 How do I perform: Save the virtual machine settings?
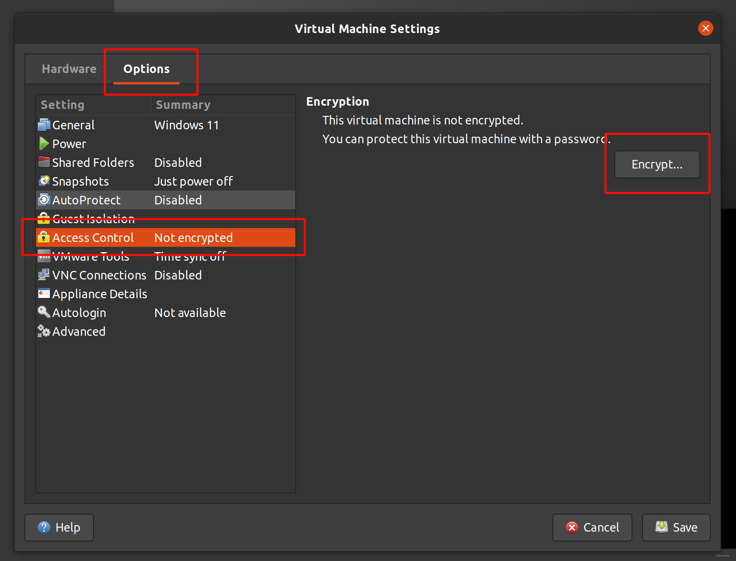click(x=676, y=528)
